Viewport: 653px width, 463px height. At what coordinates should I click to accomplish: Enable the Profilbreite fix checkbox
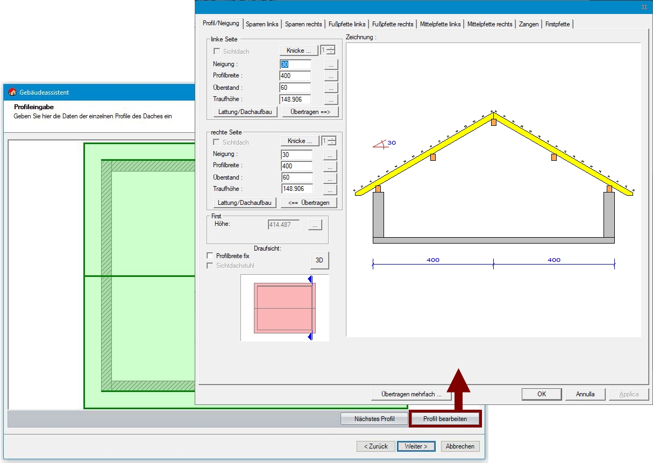210,256
